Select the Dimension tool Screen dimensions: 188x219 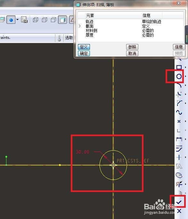point(179,139)
